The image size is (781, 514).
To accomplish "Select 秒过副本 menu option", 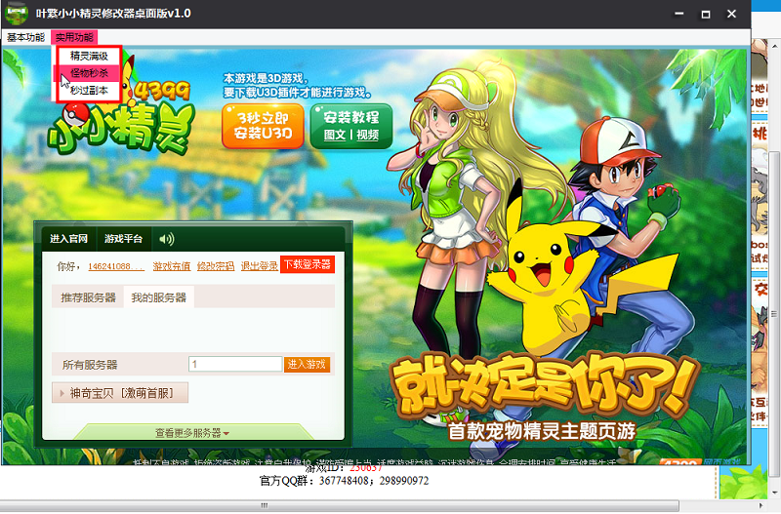I will point(89,90).
